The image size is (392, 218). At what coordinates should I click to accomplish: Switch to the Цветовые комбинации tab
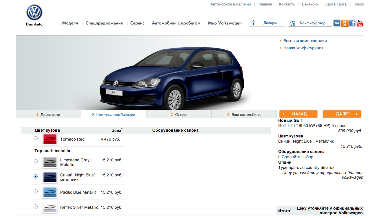pos(113,114)
